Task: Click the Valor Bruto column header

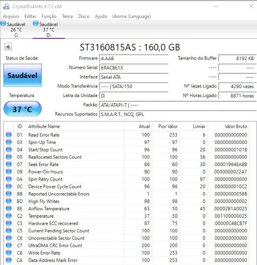Action: [229, 126]
